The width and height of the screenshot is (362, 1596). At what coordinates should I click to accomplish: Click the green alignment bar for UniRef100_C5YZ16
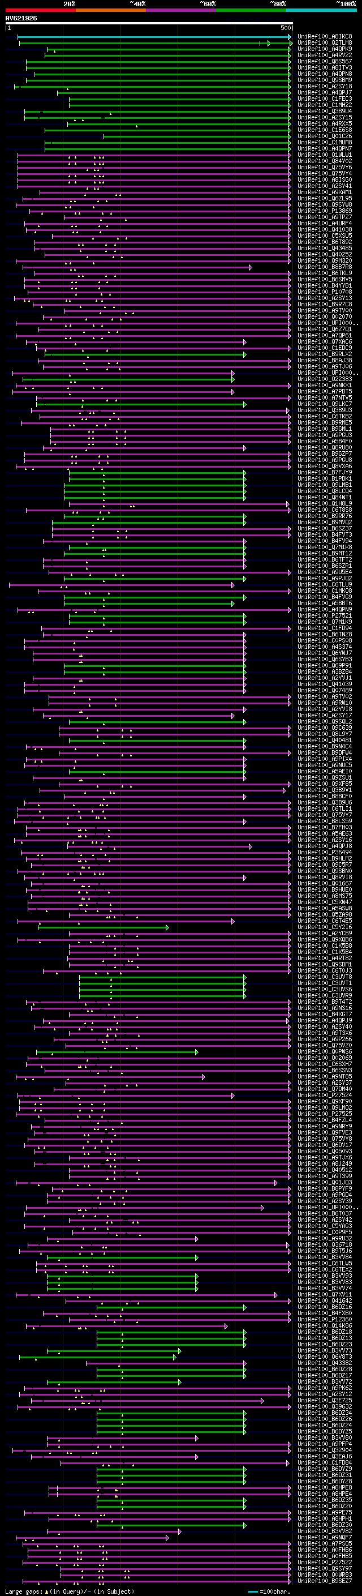pos(103,927)
